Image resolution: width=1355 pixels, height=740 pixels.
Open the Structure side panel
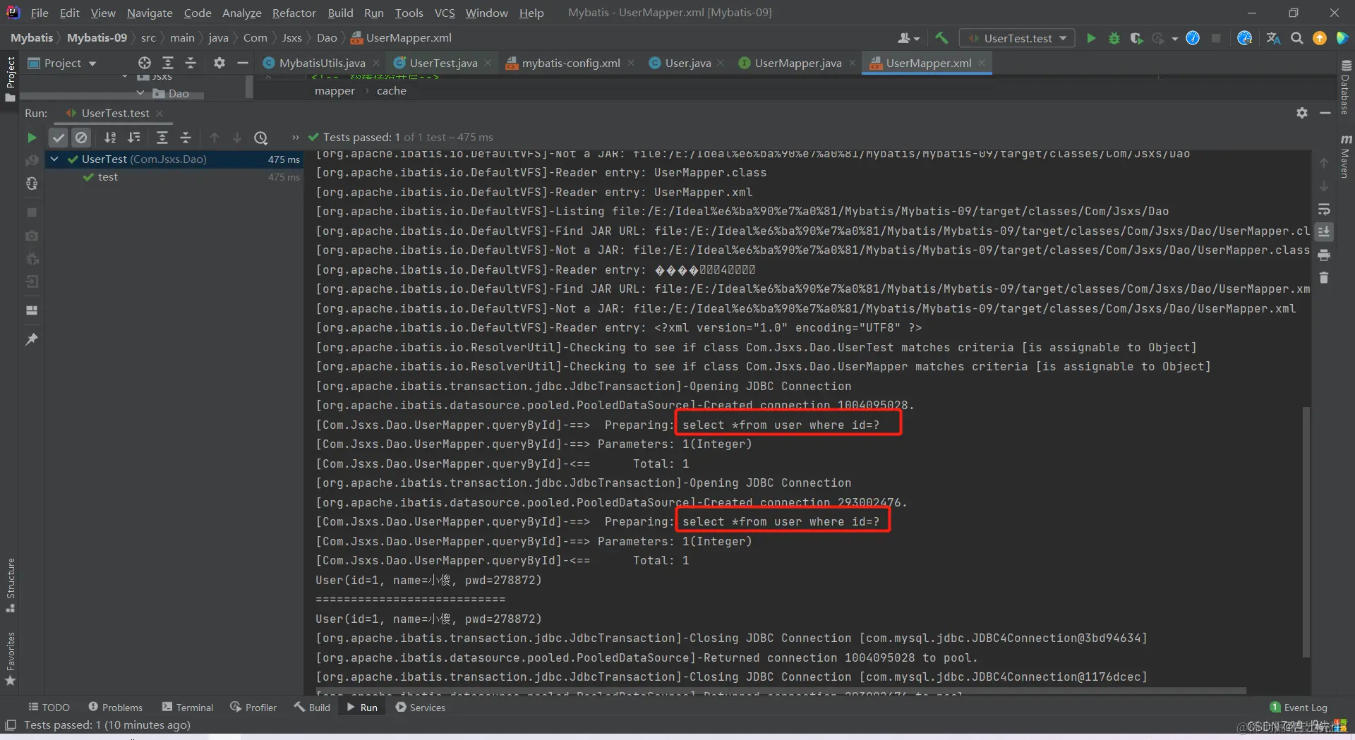11,585
